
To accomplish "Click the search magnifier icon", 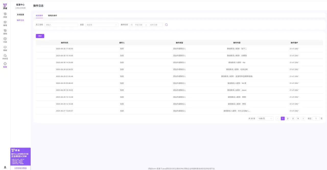I will pyautogui.click(x=166, y=25).
